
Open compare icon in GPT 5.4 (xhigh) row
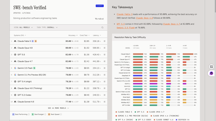[105, 82]
